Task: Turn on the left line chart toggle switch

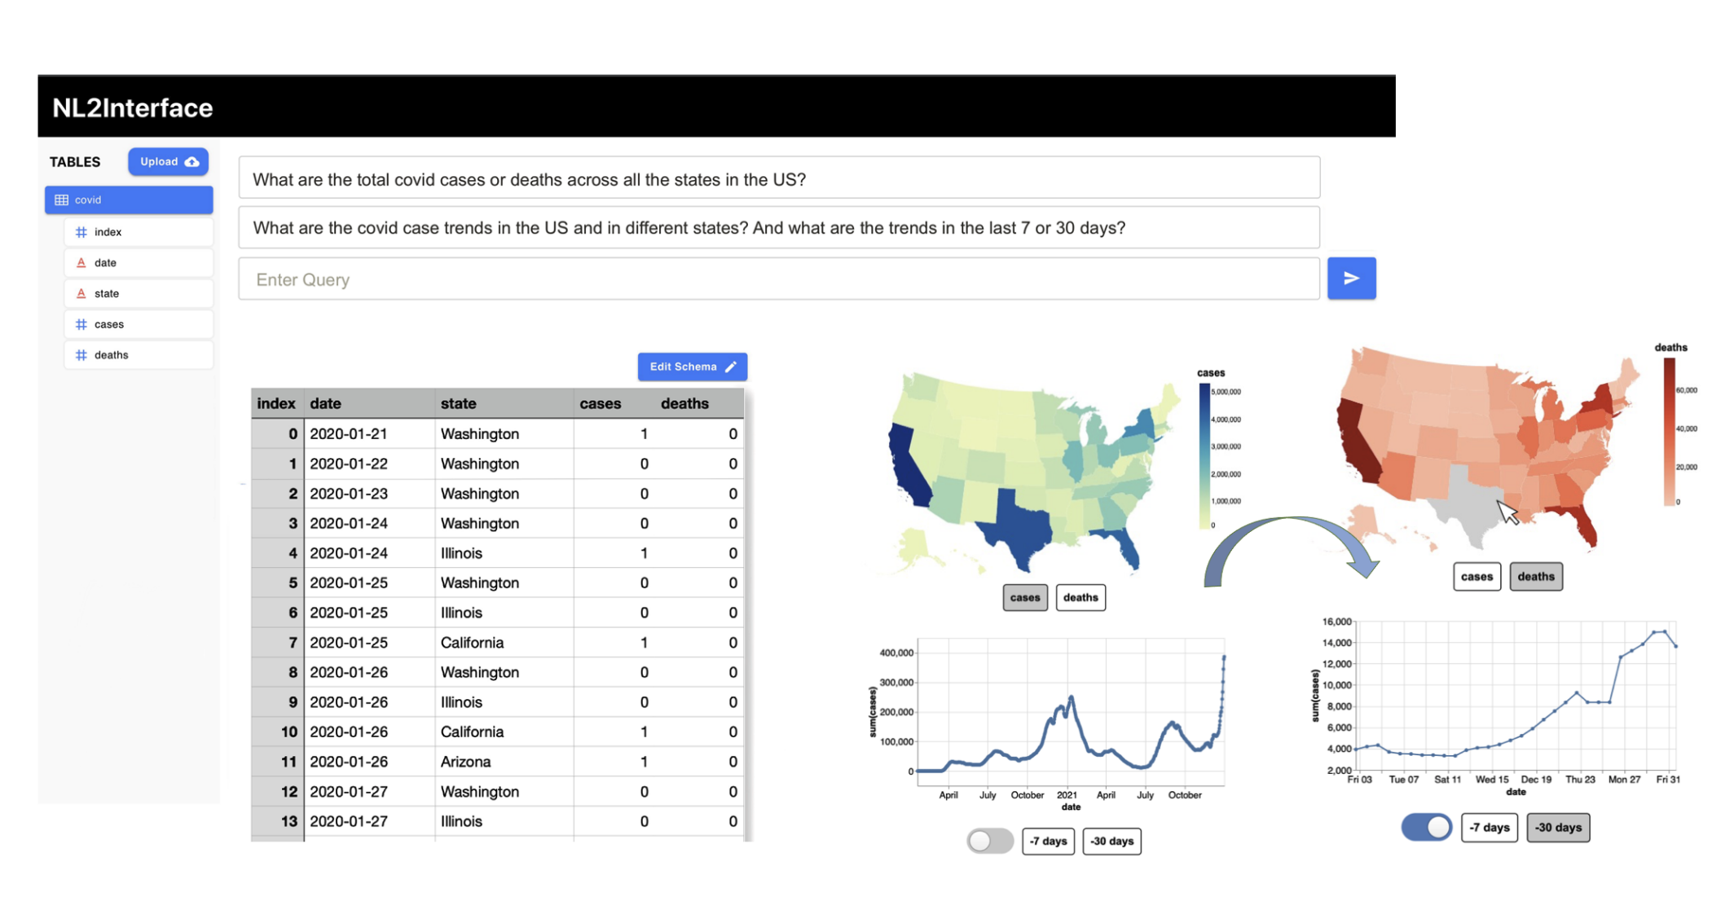Action: tap(989, 841)
